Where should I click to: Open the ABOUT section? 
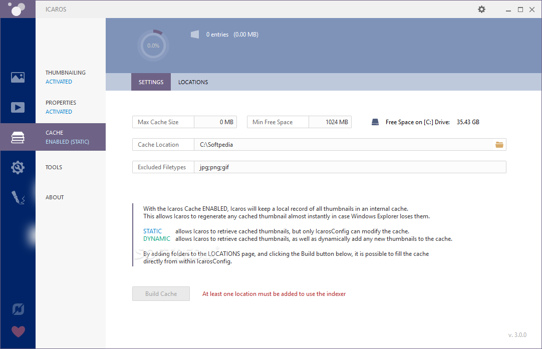[x=55, y=197]
